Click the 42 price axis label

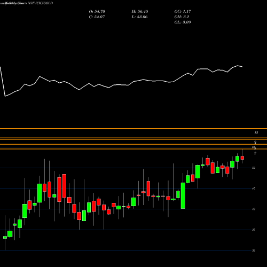[x=254, y=209]
